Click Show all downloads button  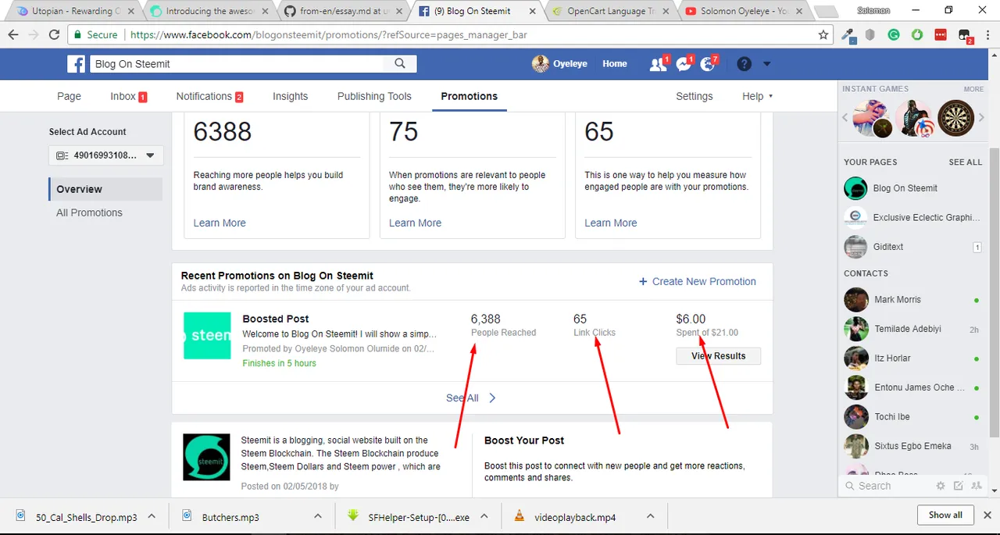(x=945, y=515)
